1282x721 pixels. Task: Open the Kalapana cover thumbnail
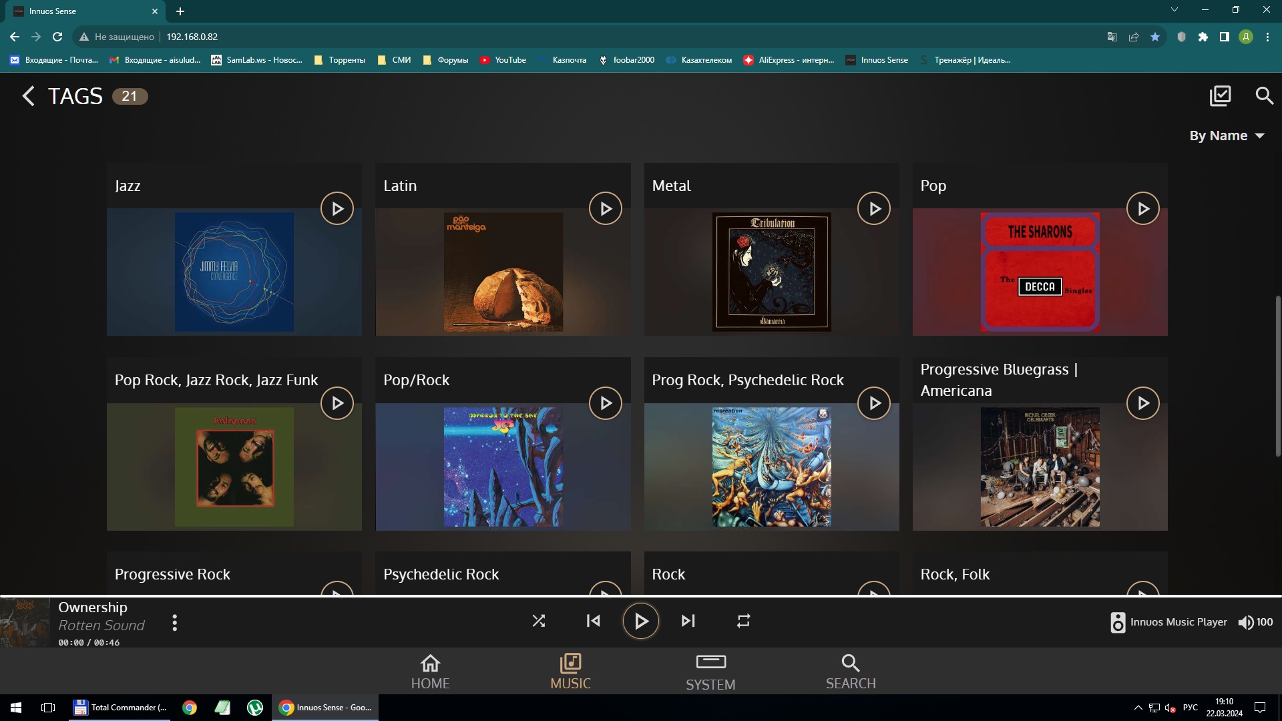click(234, 467)
